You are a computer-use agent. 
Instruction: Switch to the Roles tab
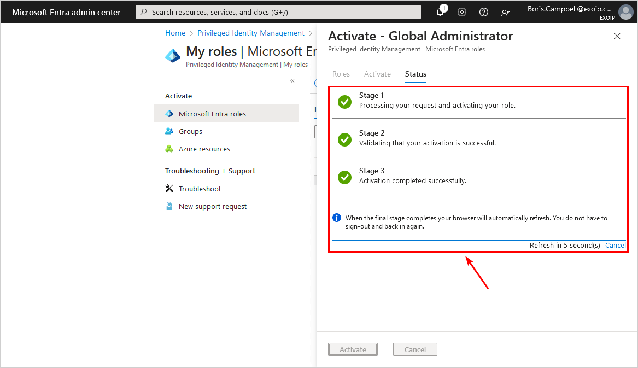point(341,74)
